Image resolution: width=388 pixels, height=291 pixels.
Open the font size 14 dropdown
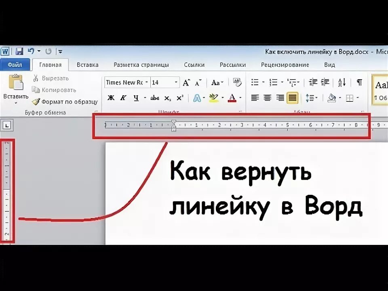(176, 82)
